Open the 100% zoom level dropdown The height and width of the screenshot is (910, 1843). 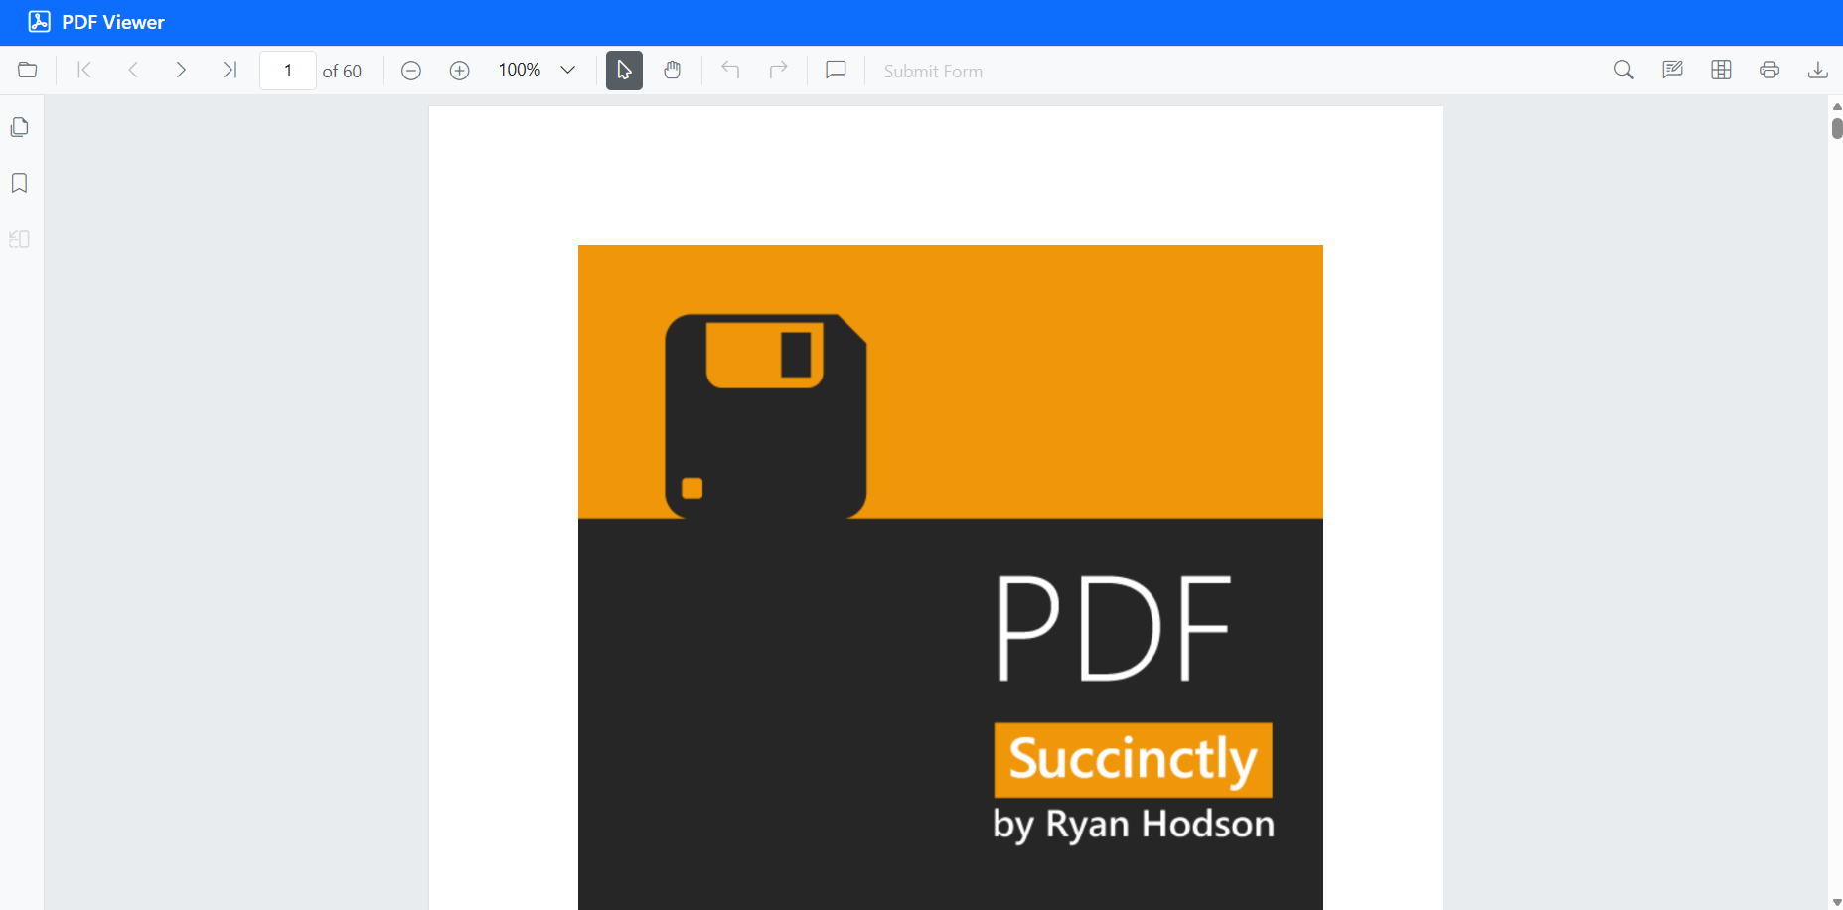pyautogui.click(x=568, y=71)
